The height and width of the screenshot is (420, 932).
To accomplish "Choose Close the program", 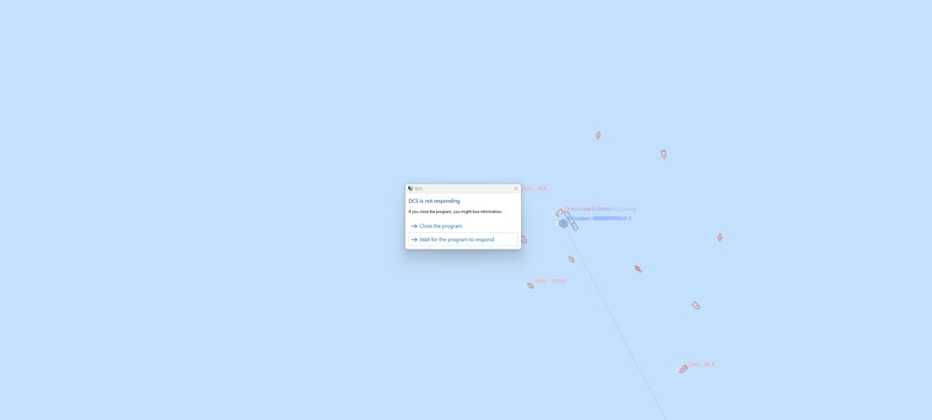I will click(441, 225).
